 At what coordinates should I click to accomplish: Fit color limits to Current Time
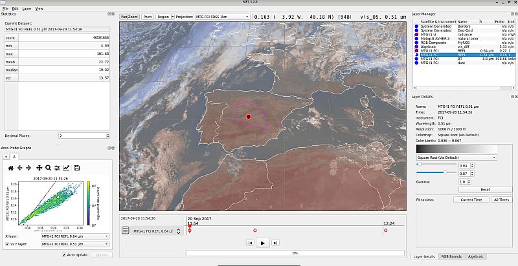471,200
